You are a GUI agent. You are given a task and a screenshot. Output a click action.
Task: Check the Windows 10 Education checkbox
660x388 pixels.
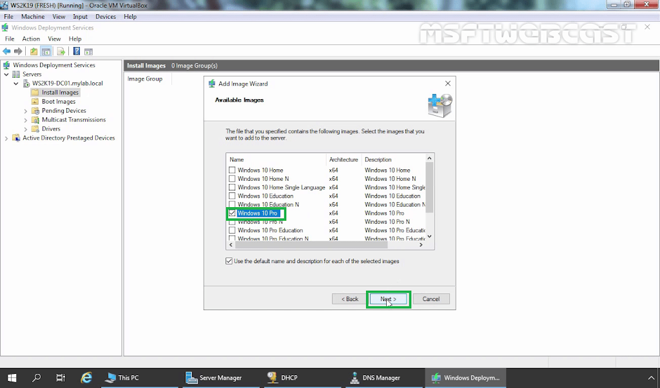232,196
